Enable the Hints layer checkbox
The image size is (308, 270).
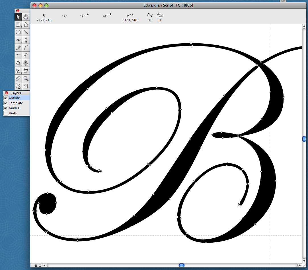(6, 113)
